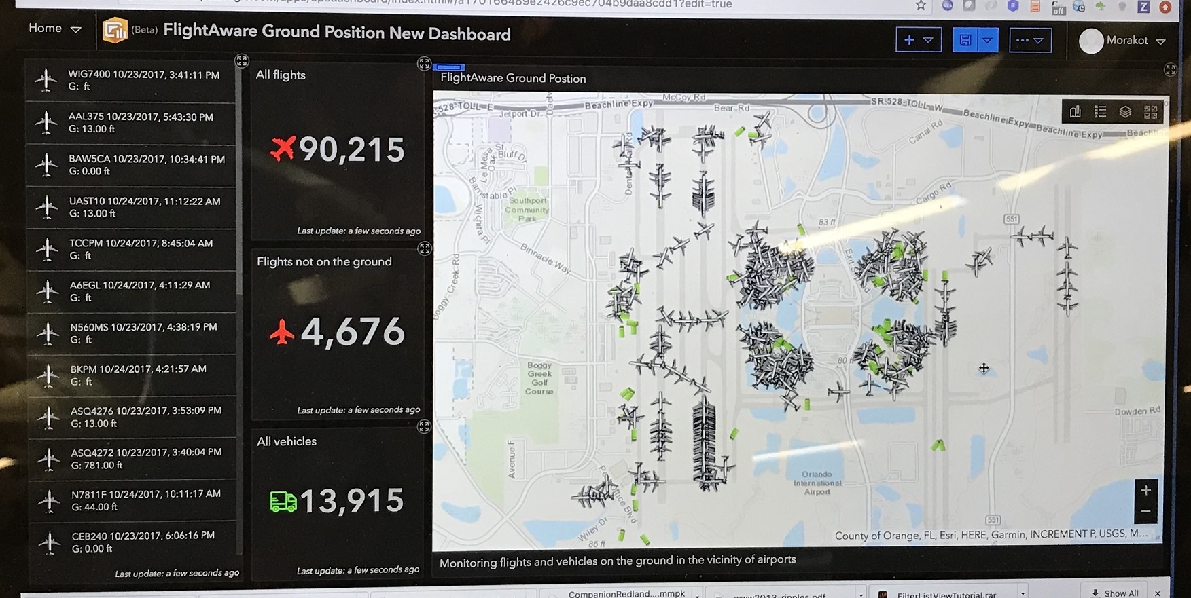Open the three-dots more options menu
The image size is (1191, 598).
coord(1030,41)
